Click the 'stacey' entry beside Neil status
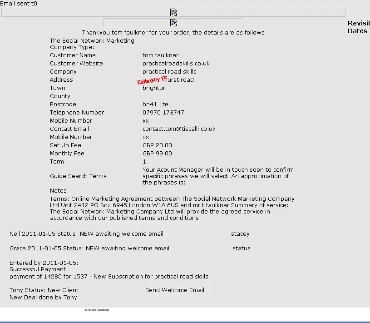The width and height of the screenshot is (370, 323). click(x=240, y=234)
